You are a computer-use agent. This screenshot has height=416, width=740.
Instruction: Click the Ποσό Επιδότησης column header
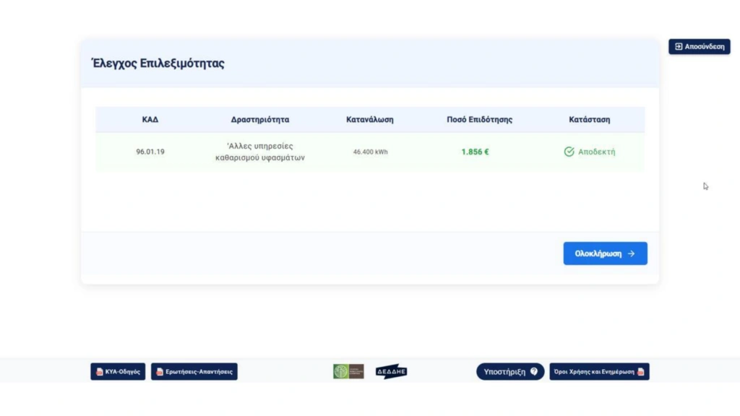coord(479,120)
